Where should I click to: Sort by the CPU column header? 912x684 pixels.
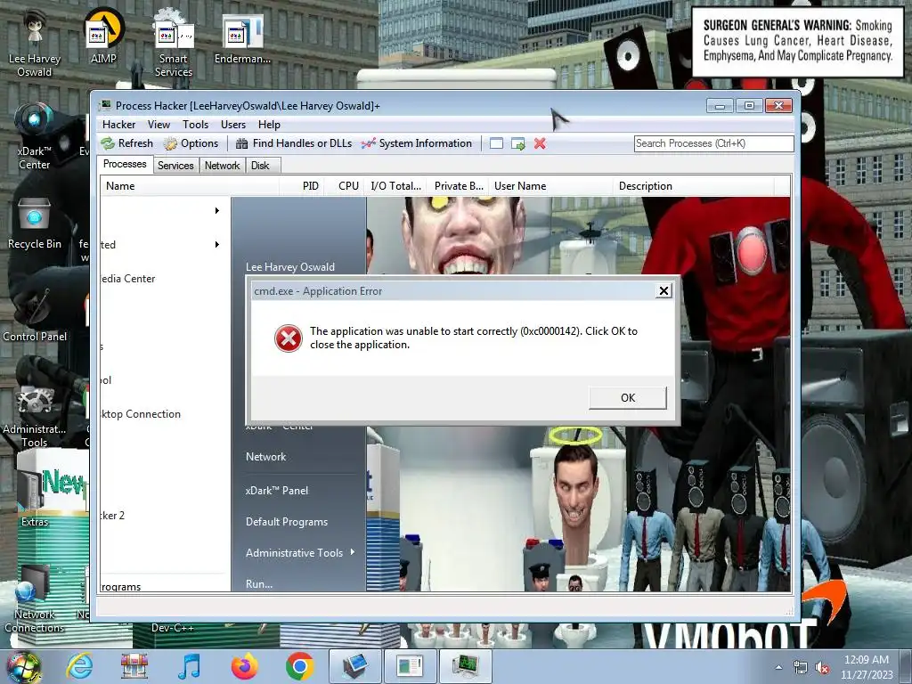click(x=343, y=186)
